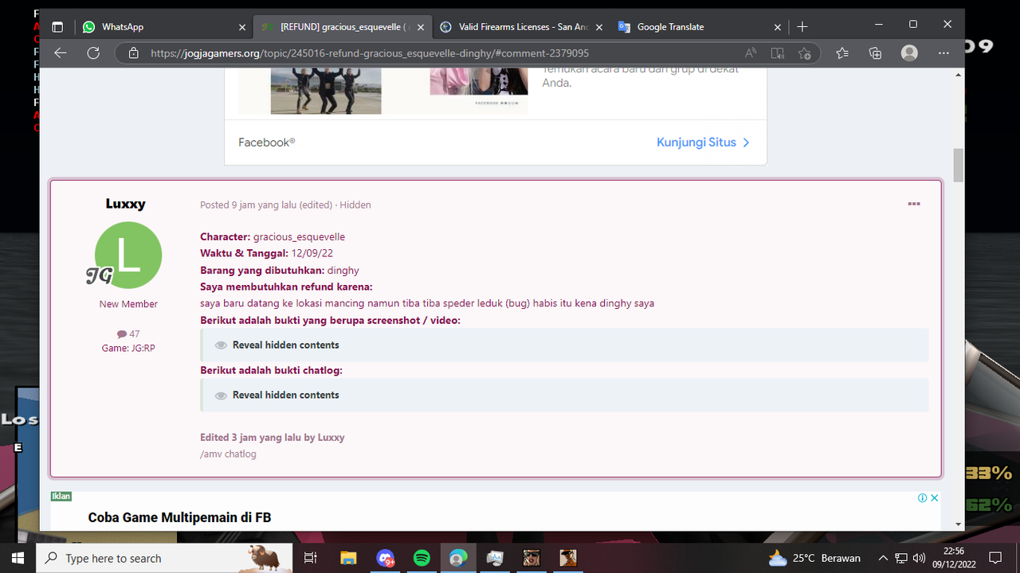Toggle eye icon of chatlog spoiler
This screenshot has height=573, width=1020.
pyautogui.click(x=221, y=396)
